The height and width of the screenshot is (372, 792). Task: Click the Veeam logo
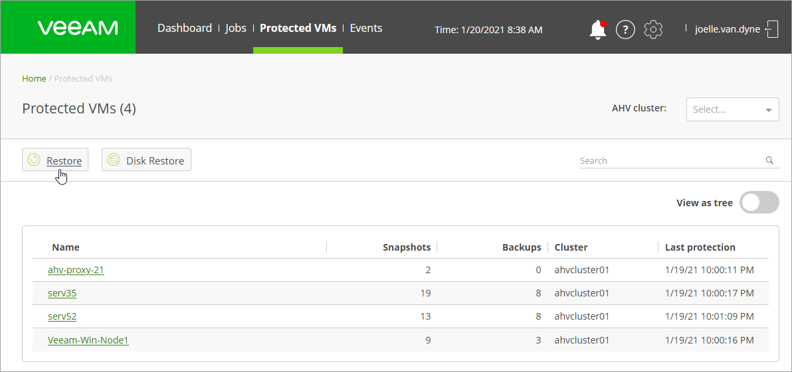pos(78,28)
